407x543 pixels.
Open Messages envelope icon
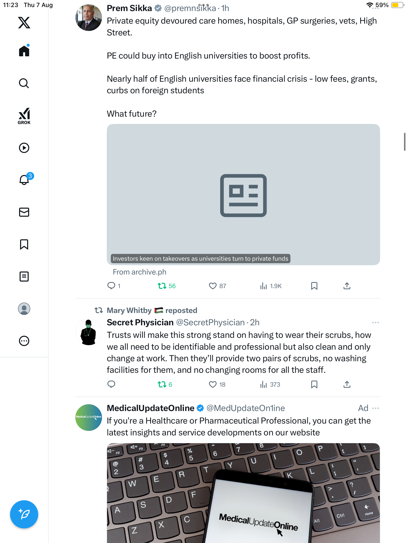(24, 212)
